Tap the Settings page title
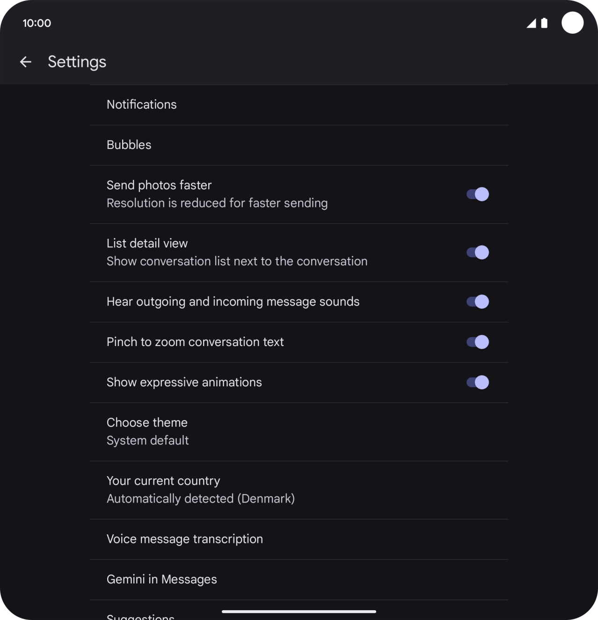The height and width of the screenshot is (620, 598). [x=77, y=62]
